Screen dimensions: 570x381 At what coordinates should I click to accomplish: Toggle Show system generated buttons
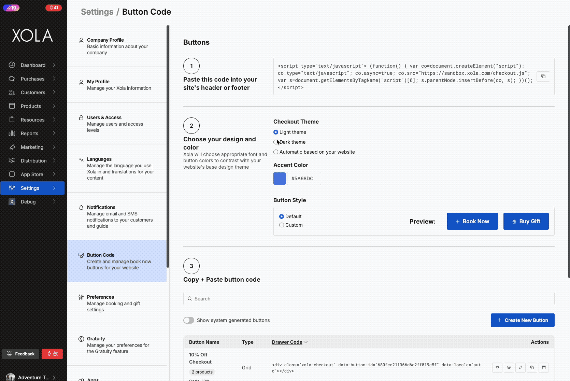point(189,320)
